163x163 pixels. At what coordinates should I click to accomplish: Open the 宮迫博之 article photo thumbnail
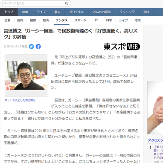pyautogui.click(x=26, y=76)
